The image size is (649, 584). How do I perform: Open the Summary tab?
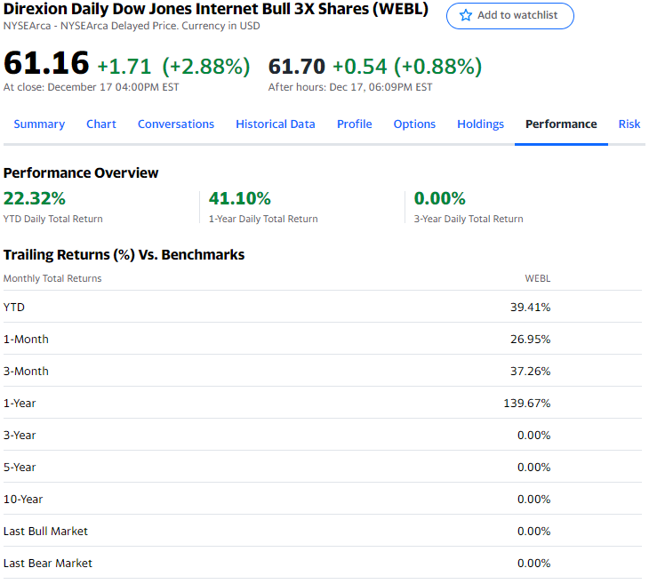coord(39,124)
